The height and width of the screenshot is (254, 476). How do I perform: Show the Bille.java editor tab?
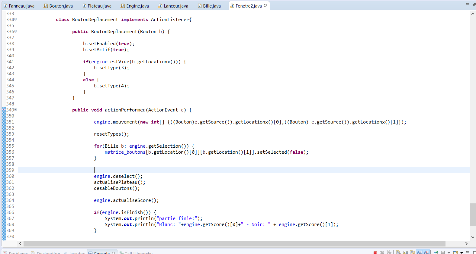(x=209, y=6)
